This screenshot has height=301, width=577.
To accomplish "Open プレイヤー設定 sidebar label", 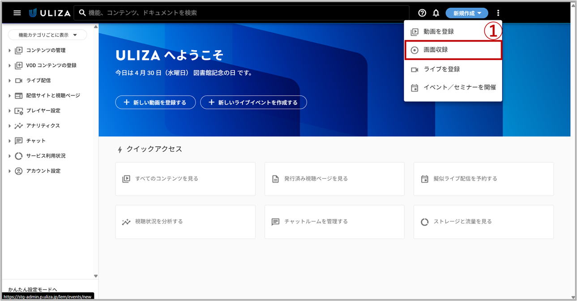I will click(x=43, y=111).
